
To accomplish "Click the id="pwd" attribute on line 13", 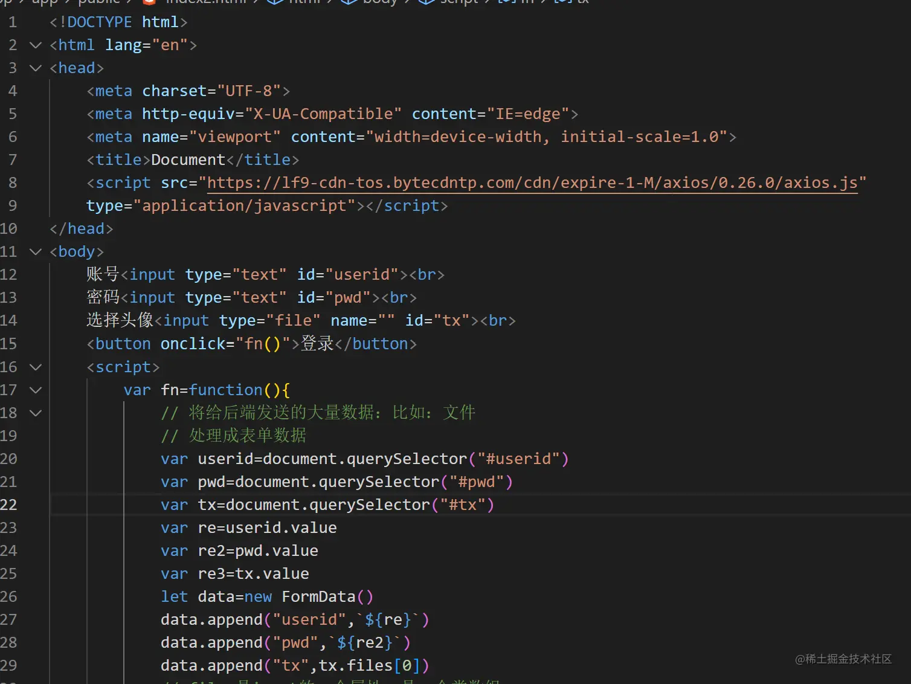I will [x=333, y=298].
